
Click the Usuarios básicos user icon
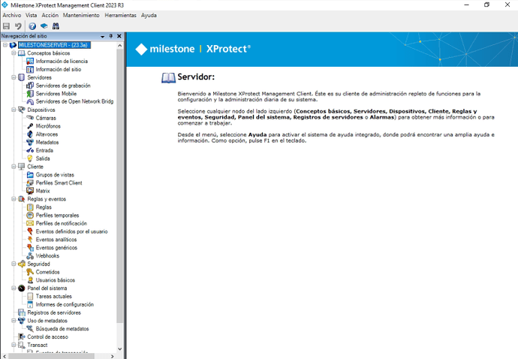30,280
